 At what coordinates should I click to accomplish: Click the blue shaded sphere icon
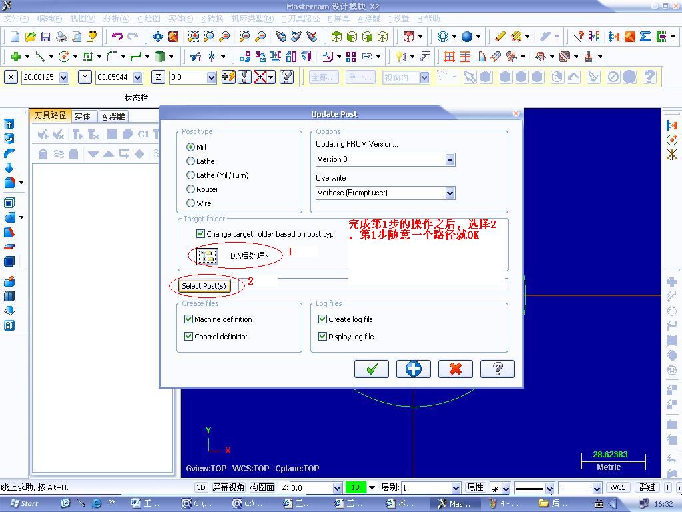point(467,37)
